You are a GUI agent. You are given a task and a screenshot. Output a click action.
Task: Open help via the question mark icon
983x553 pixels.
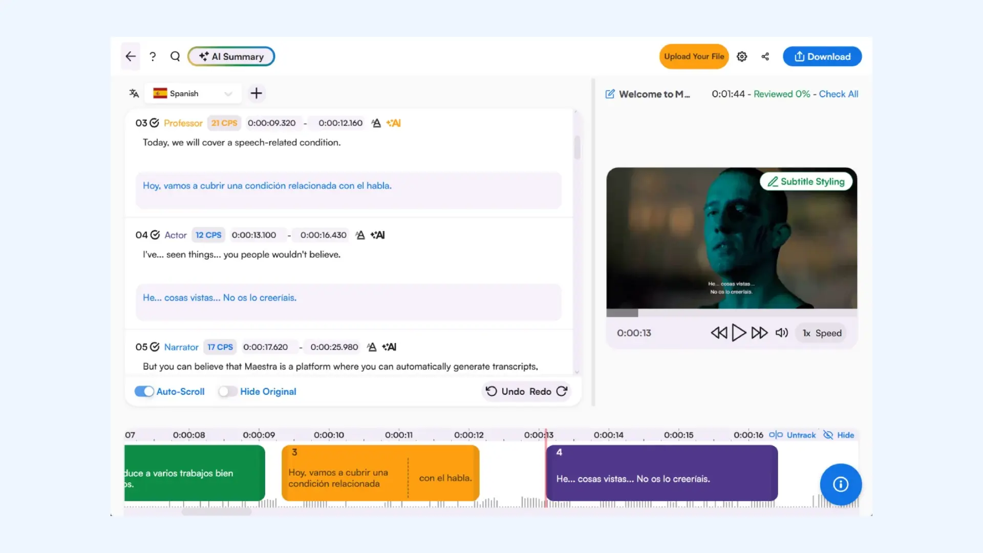click(x=153, y=56)
